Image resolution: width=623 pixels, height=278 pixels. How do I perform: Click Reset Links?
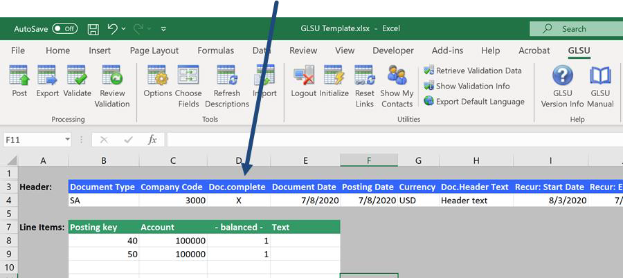(364, 86)
